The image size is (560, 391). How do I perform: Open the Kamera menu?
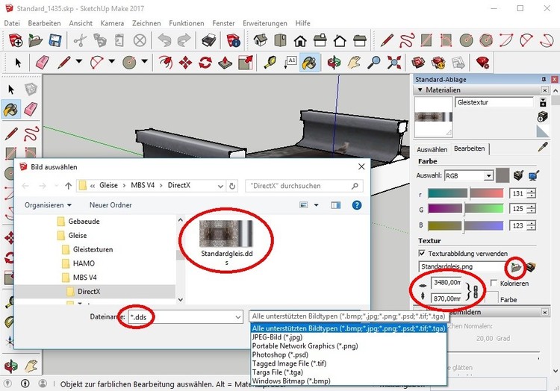tap(112, 23)
